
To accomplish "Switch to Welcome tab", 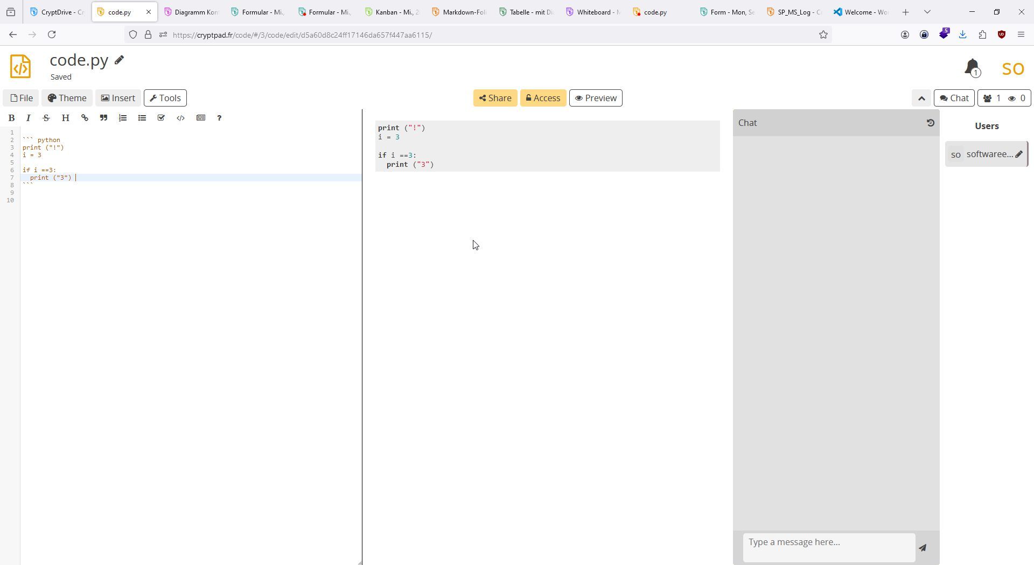I will 861,12.
